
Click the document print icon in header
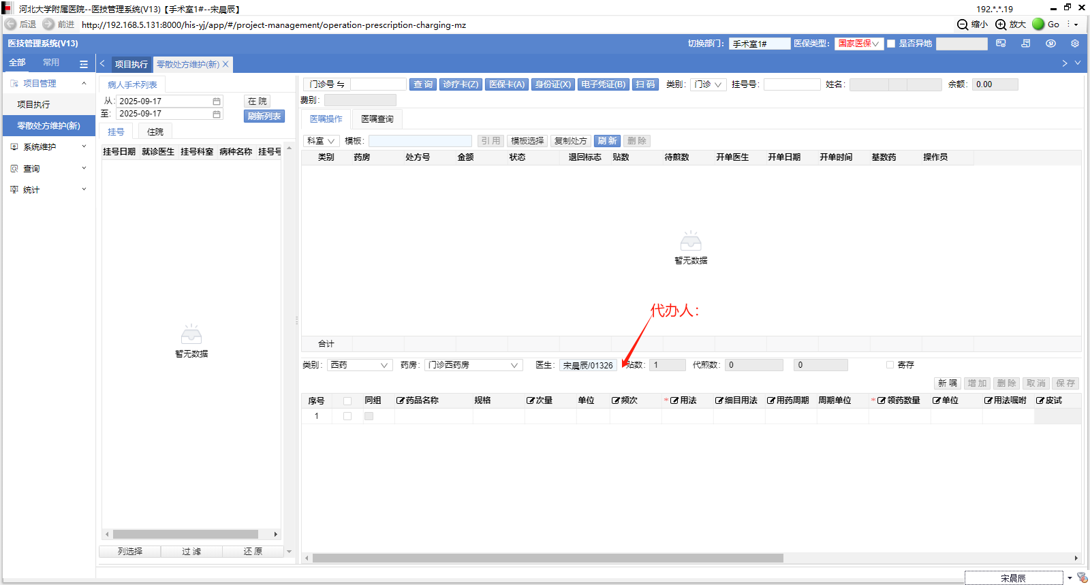pos(1026,44)
